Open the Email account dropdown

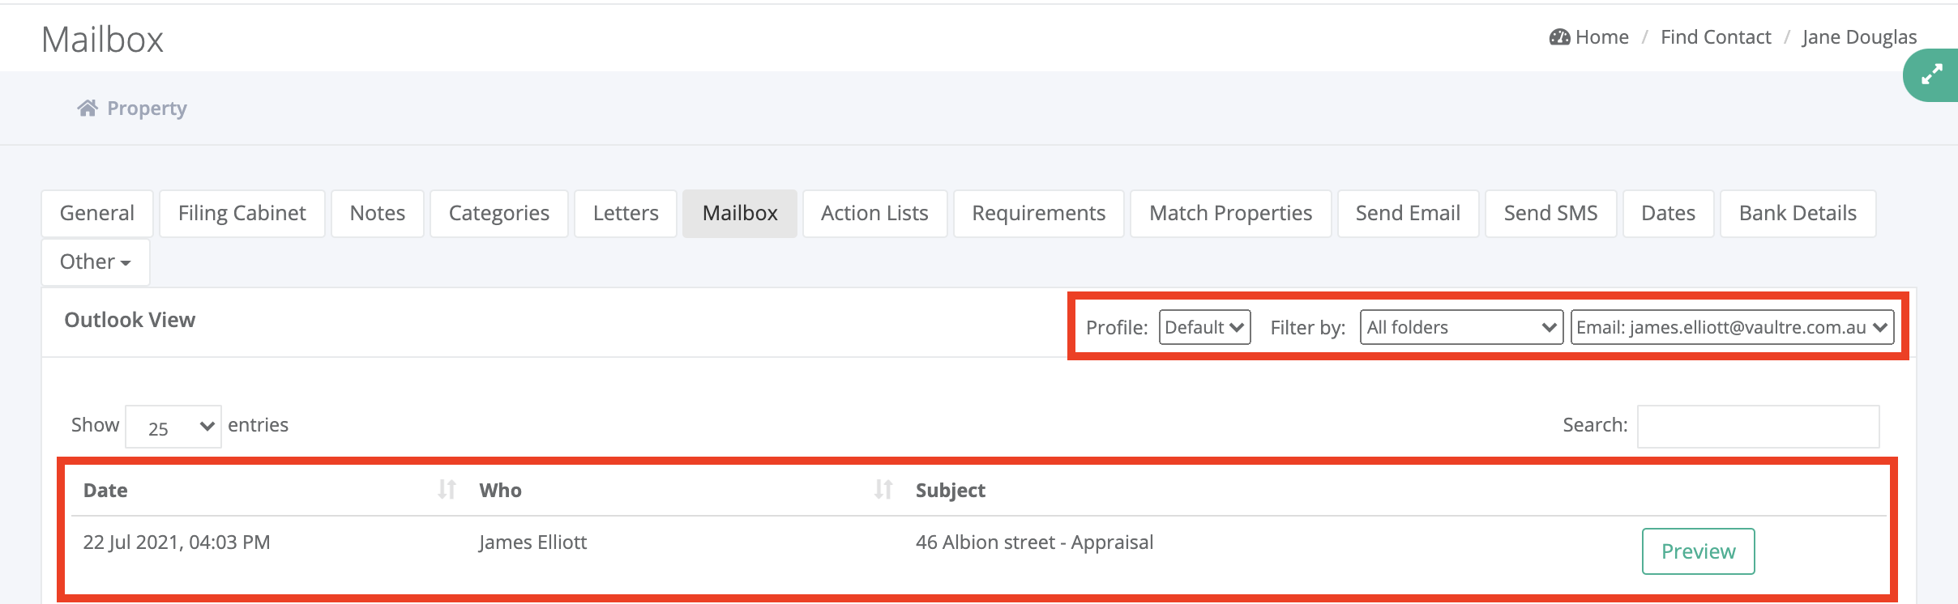1732,327
